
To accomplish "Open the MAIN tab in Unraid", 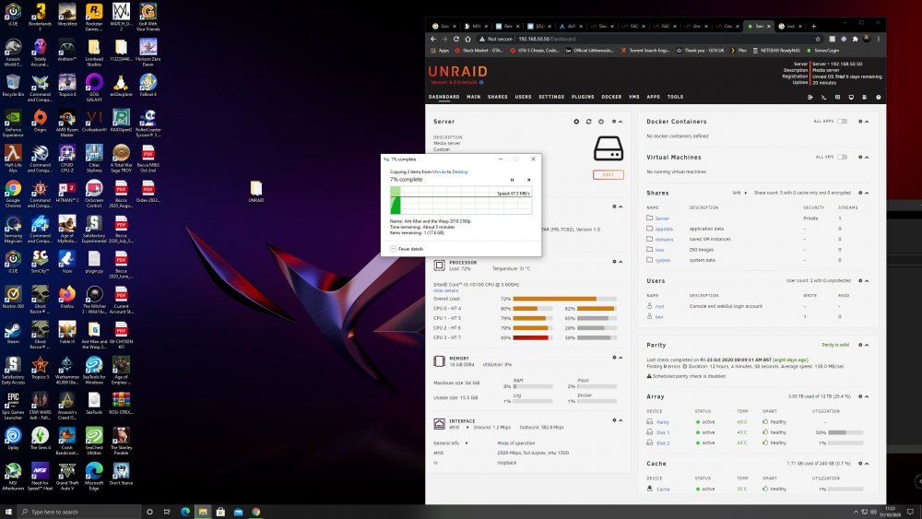I will [x=473, y=97].
